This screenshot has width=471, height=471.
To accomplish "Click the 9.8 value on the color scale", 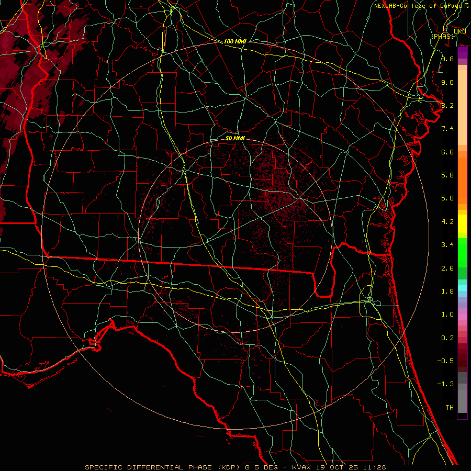I will (x=447, y=59).
